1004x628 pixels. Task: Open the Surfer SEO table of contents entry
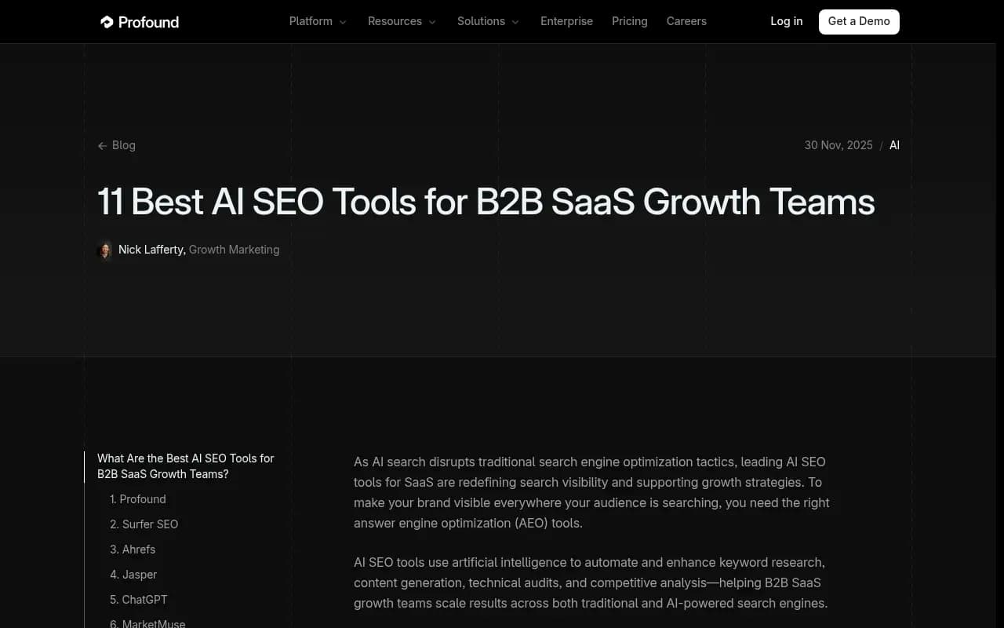coord(144,524)
